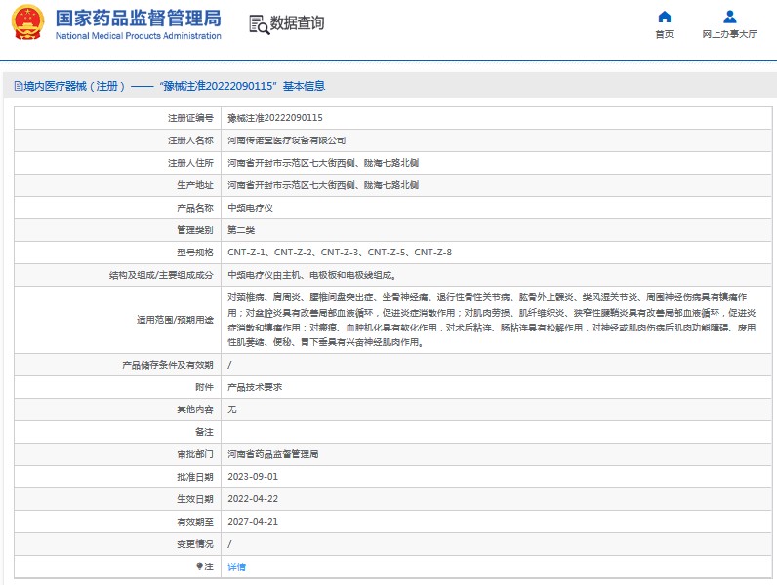Click the 型号规格 row label
This screenshot has width=777, height=585.
pos(195,253)
